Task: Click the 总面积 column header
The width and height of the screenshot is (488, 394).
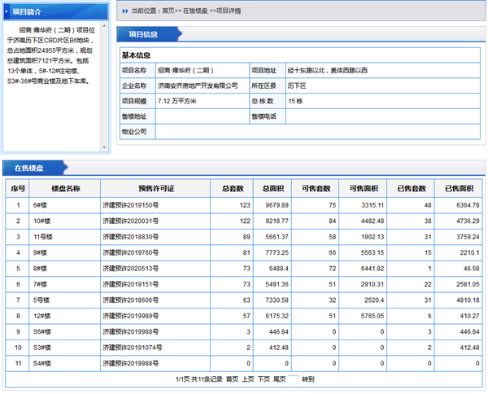Action: click(273, 188)
